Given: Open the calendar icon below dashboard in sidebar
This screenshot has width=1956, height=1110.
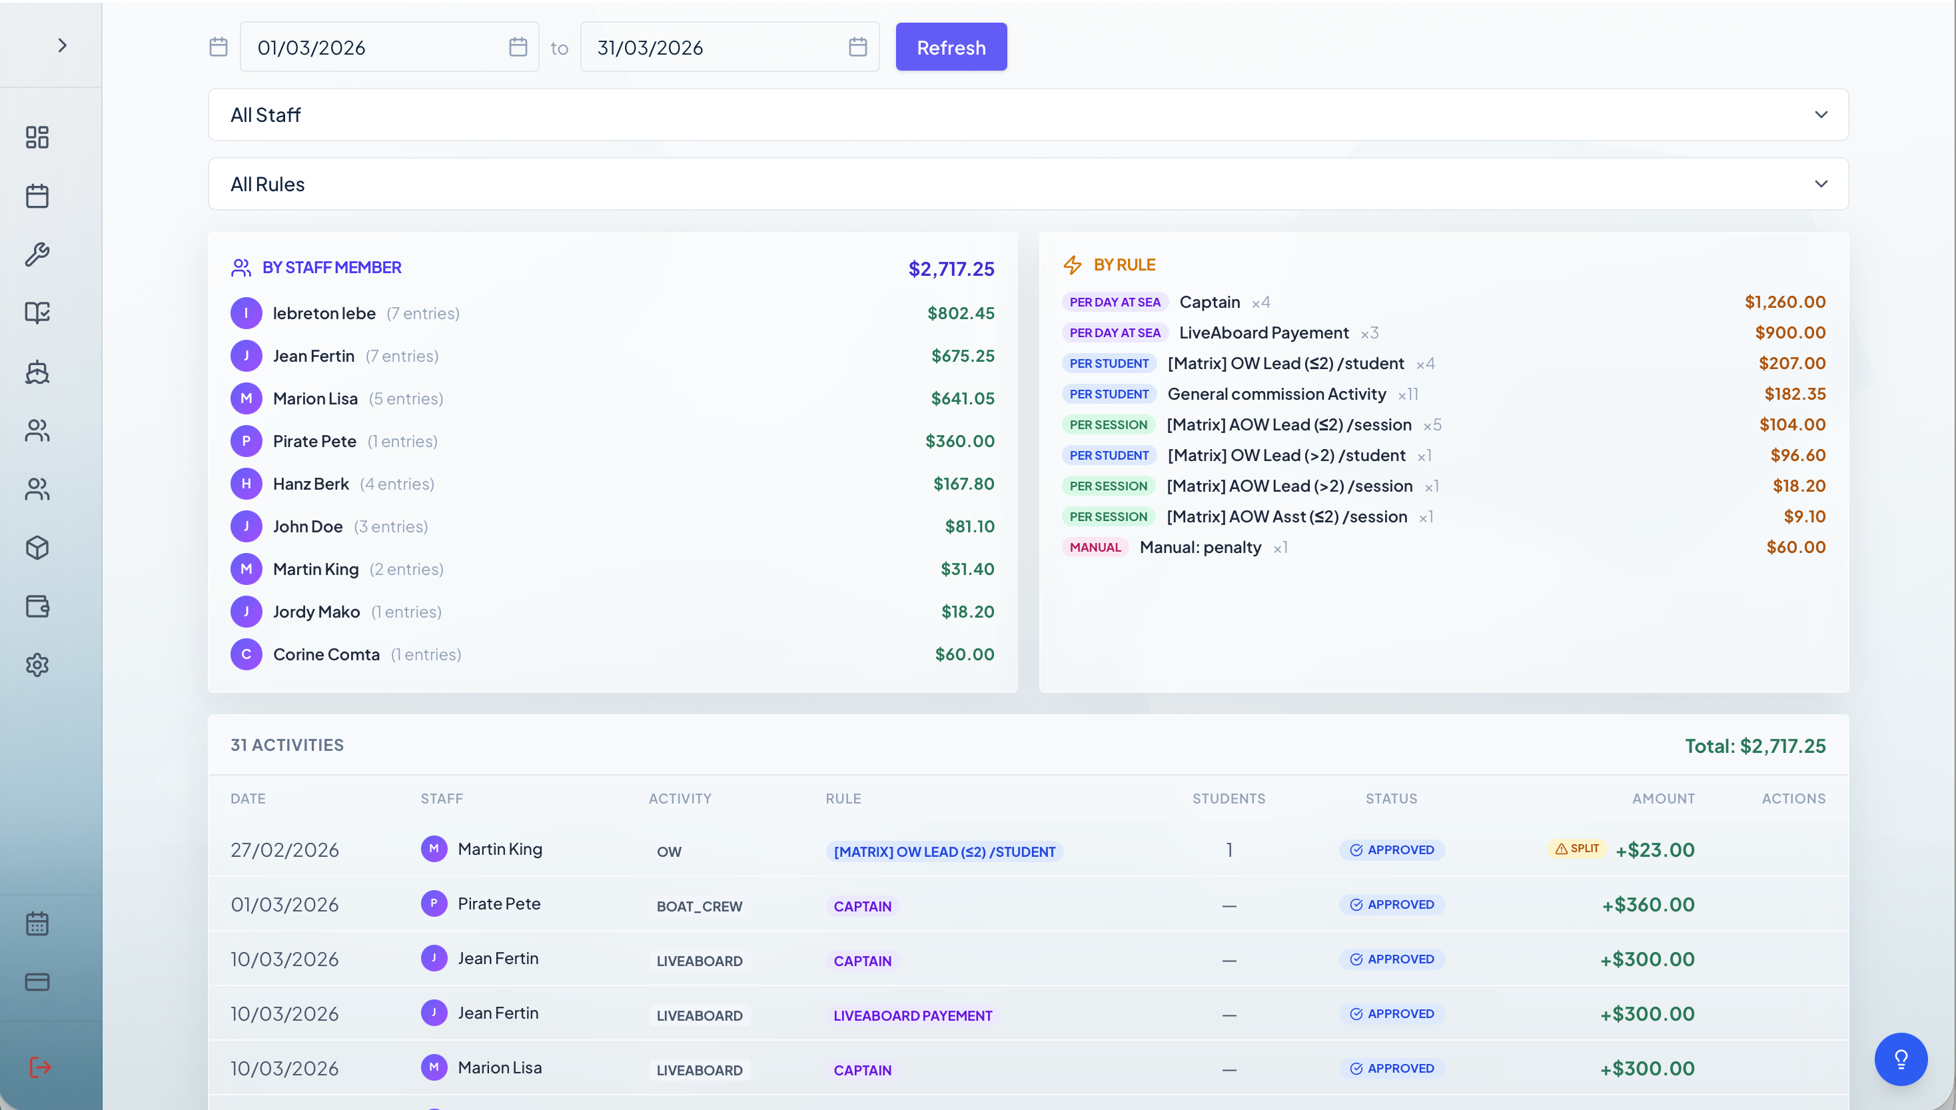Looking at the screenshot, I should tap(37, 196).
